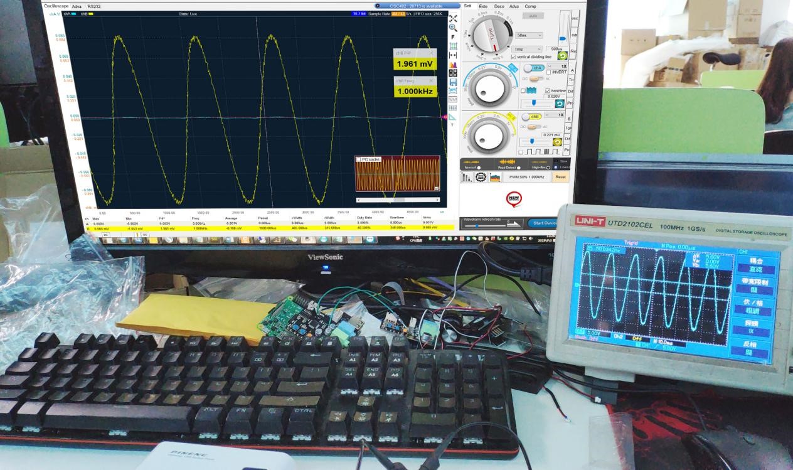
Task: Toggle channel chA switch
Action: tap(533, 68)
